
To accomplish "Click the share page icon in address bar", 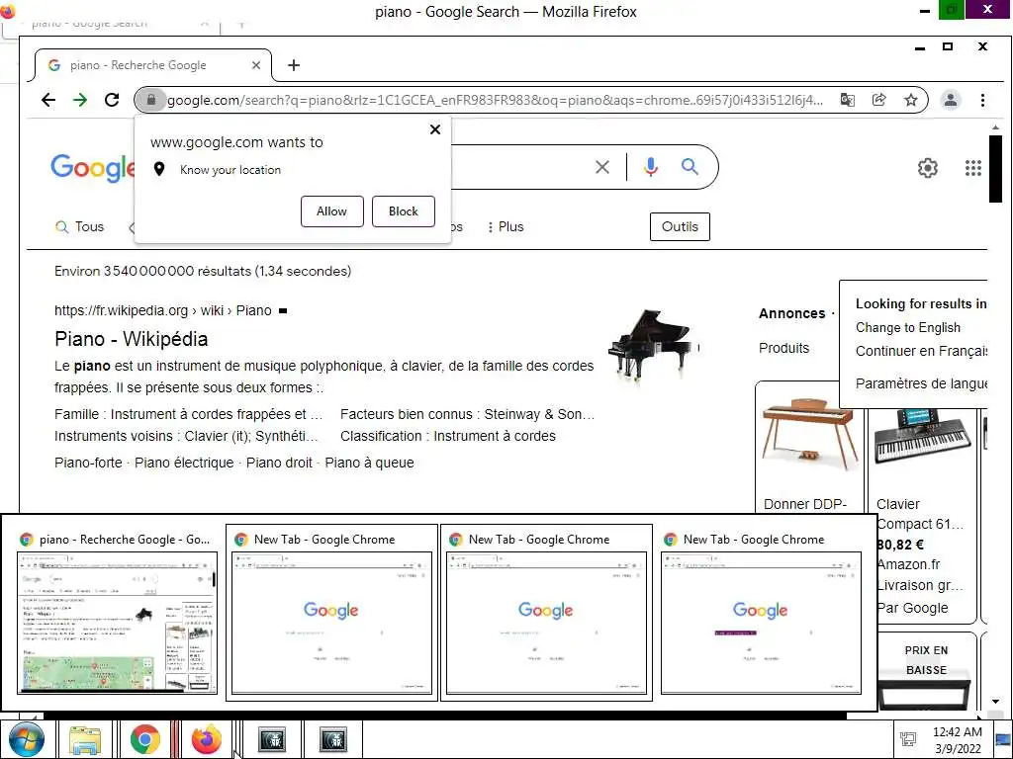I will click(x=878, y=100).
